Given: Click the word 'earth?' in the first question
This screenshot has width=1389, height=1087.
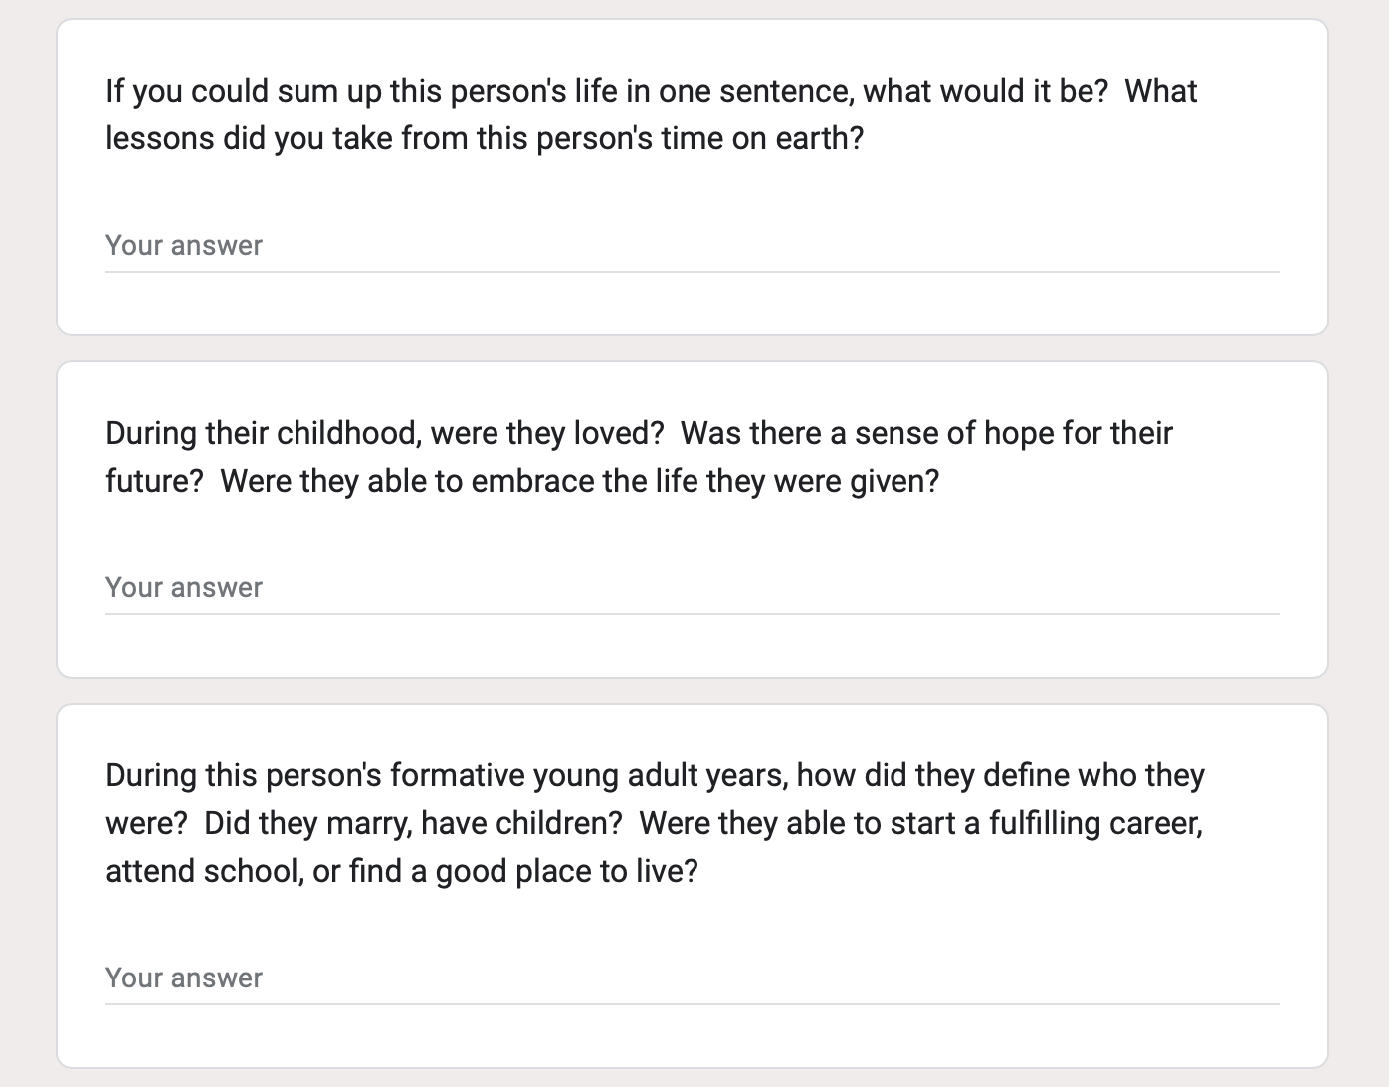Looking at the screenshot, I should (820, 138).
